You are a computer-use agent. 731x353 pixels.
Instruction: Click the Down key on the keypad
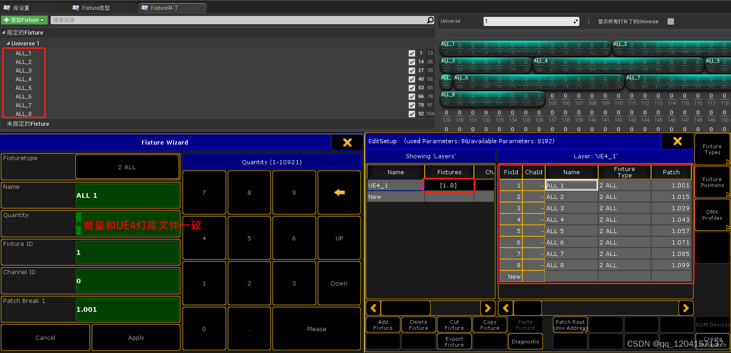tap(339, 283)
